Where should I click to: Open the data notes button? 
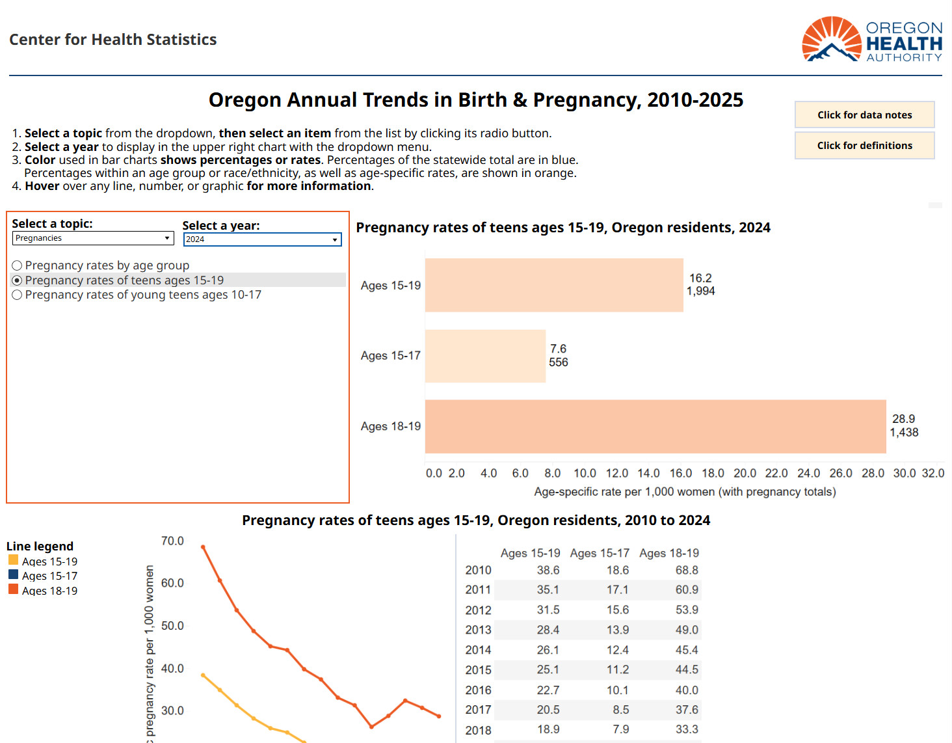(x=864, y=115)
